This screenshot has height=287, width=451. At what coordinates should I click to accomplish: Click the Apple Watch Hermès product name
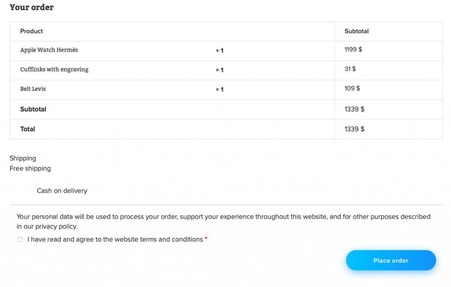coord(49,50)
